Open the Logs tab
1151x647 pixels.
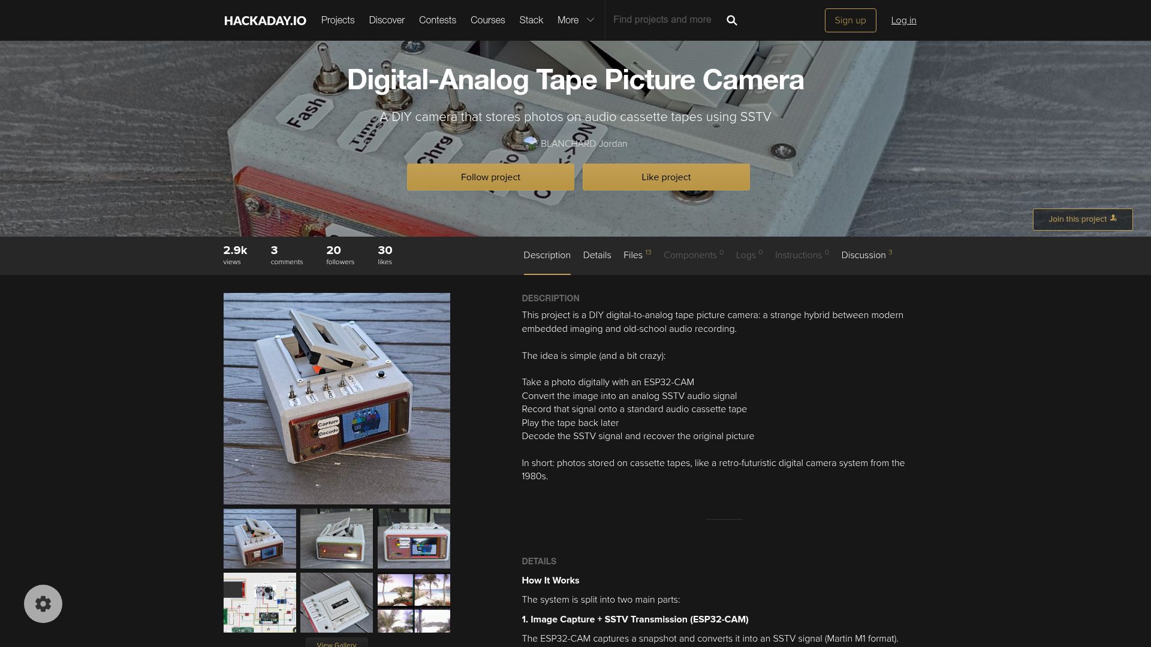[x=749, y=255]
